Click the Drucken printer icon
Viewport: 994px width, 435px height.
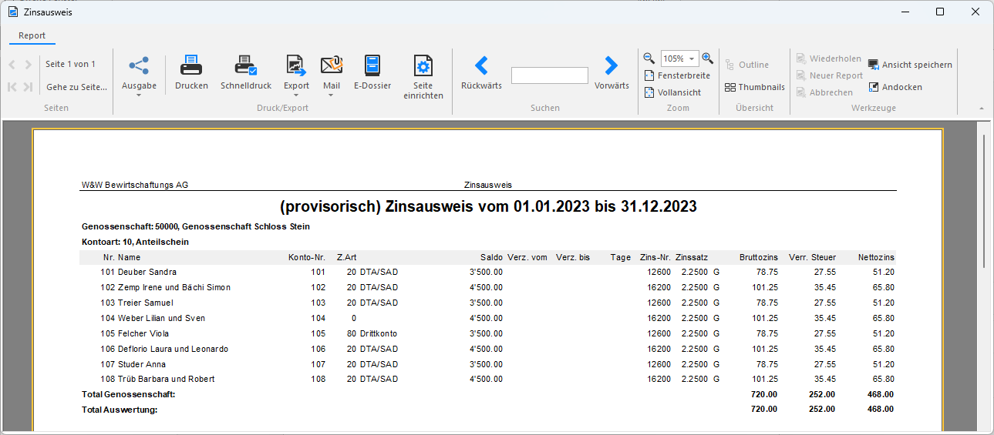[191, 65]
